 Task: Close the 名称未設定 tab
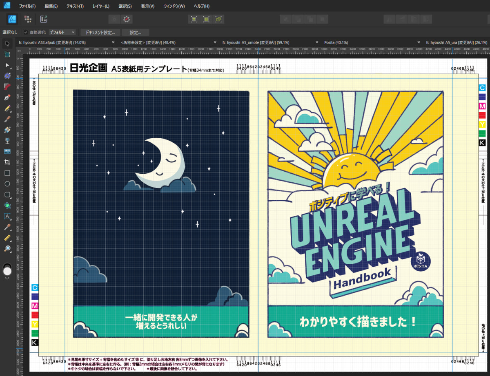215,42
